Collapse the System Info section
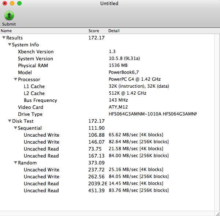 [10, 45]
